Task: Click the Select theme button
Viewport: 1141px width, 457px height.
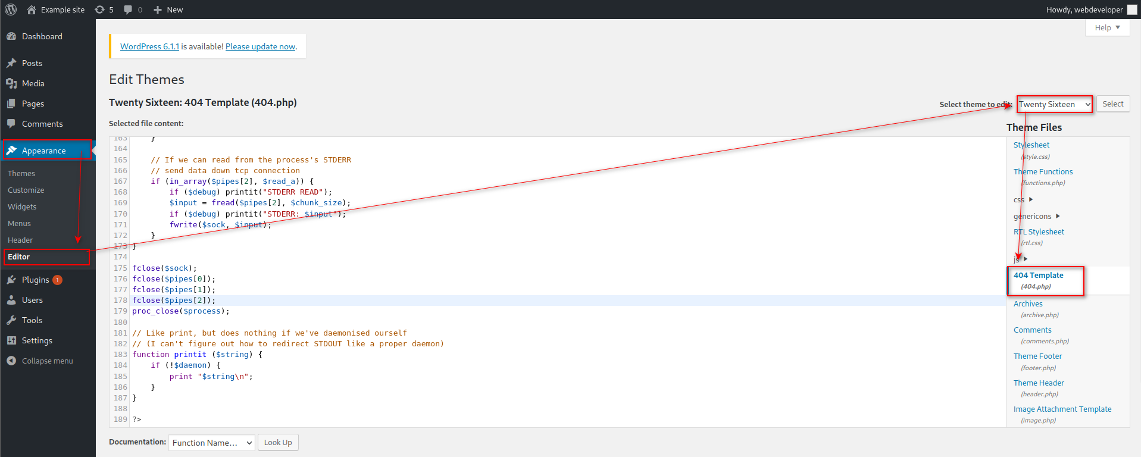Action: [1113, 104]
